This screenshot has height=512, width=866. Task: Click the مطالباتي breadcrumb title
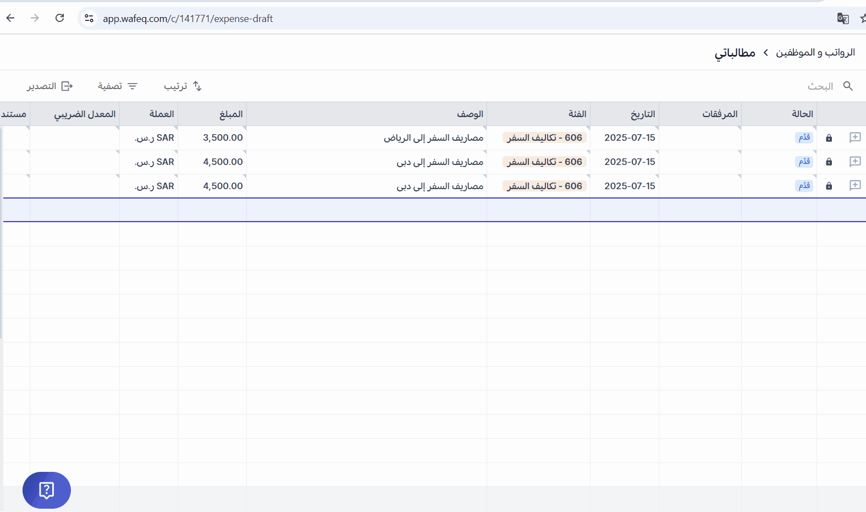tap(735, 53)
